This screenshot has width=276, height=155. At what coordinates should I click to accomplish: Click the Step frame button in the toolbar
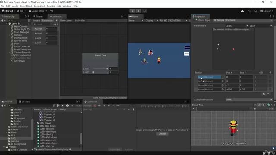pos(144,11)
